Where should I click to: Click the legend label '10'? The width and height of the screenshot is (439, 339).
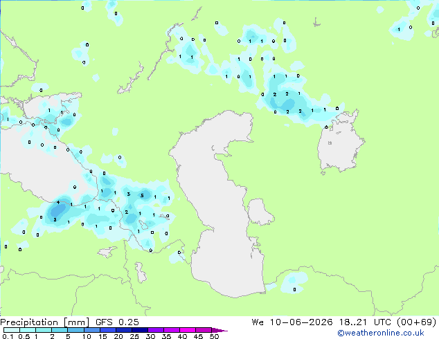point(87,336)
